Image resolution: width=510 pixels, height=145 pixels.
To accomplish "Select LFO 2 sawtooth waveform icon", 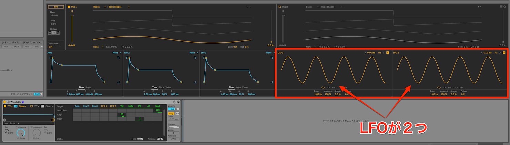I will [x=450, y=88].
